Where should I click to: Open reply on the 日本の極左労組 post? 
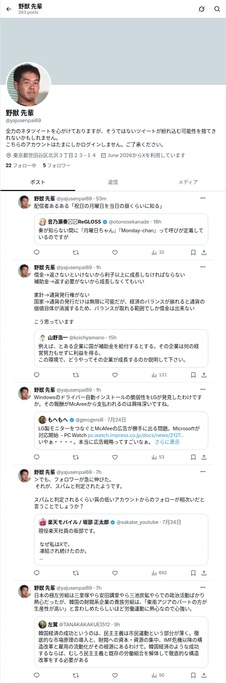(x=37, y=675)
